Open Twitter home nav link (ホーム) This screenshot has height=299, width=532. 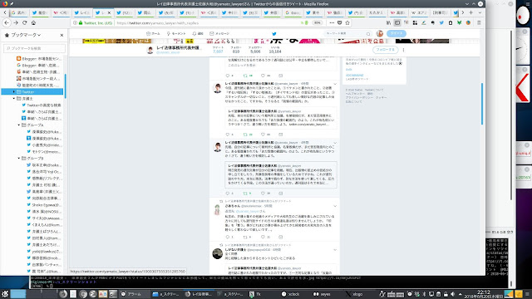pos(153,33)
